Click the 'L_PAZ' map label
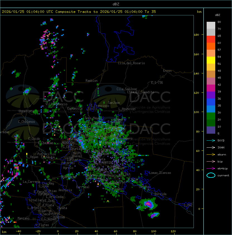The height and width of the screenshot is (235, 232). tap(188, 205)
